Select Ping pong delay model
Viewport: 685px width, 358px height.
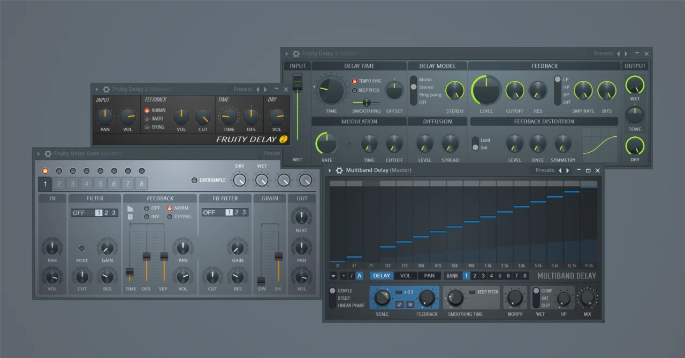[x=430, y=95]
